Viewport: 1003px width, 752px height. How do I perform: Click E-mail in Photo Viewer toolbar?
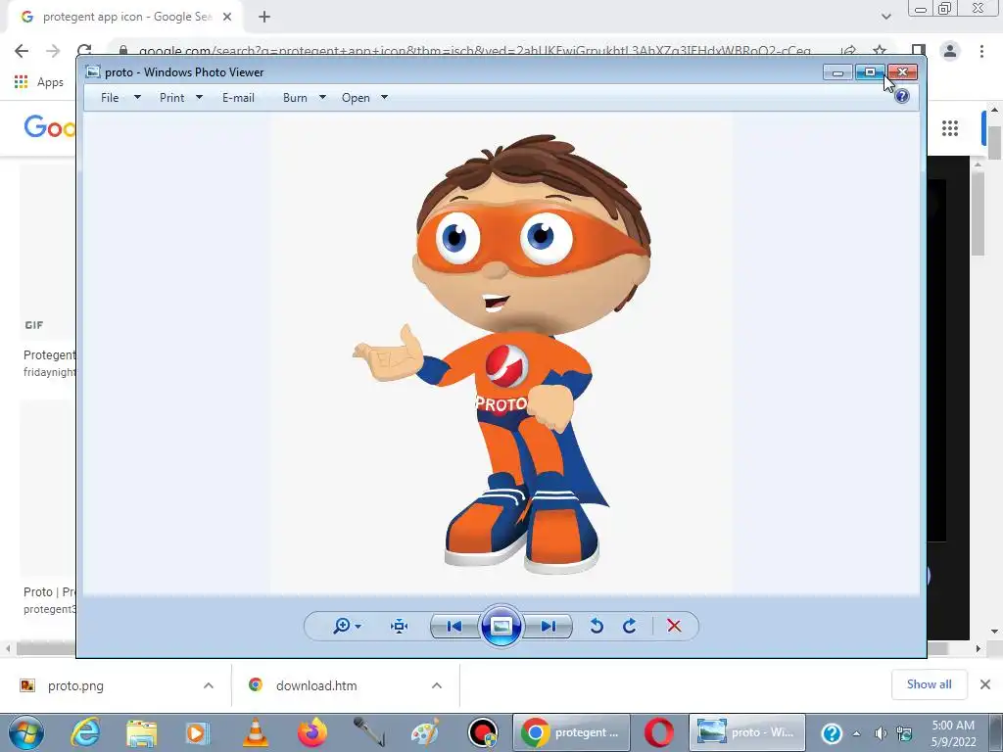tap(239, 98)
